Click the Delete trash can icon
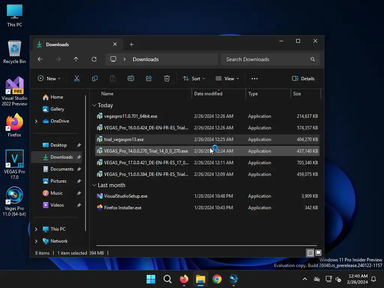The width and height of the screenshot is (384, 288). (x=167, y=79)
